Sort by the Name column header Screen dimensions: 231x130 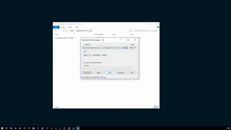click(x=57, y=34)
